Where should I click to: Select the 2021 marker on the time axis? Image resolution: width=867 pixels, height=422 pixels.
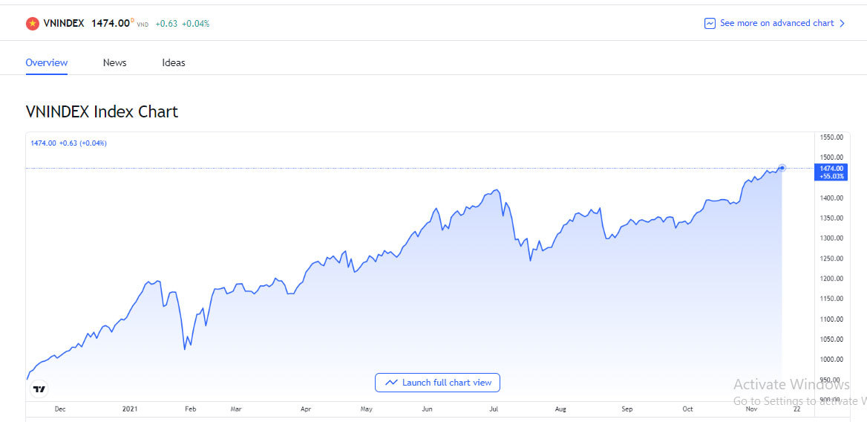(129, 409)
